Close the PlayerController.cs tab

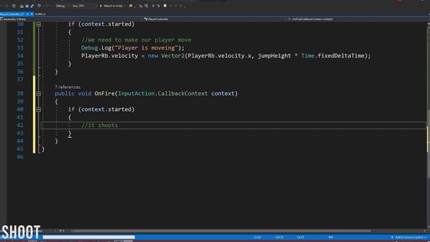tap(32, 14)
